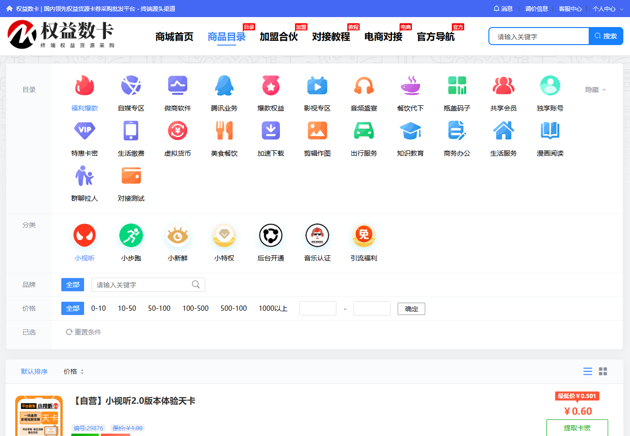This screenshot has height=436, width=630.
Task: Select 音频盛宴 headphones icon
Action: (x=364, y=86)
